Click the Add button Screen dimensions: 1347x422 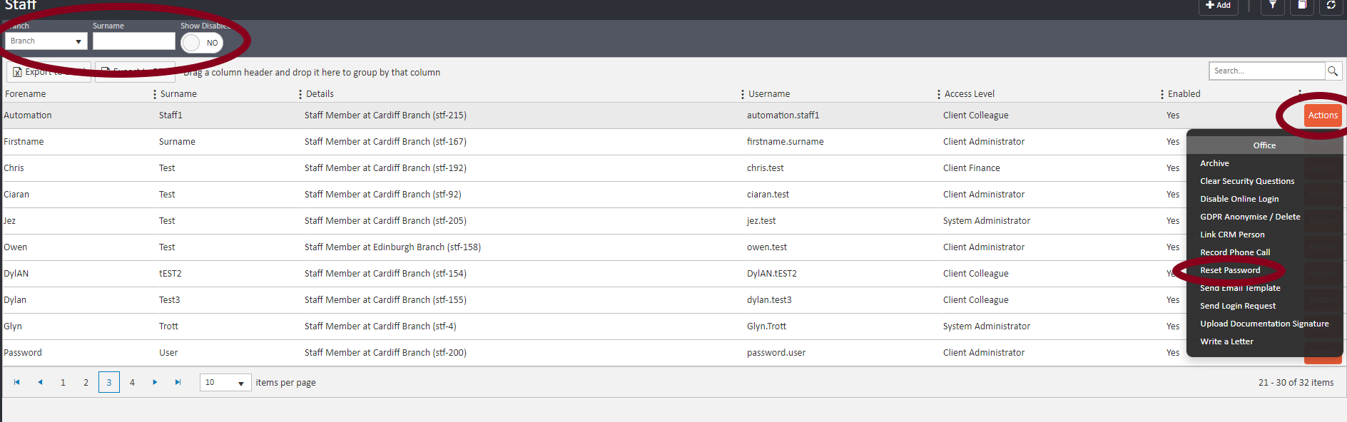pyautogui.click(x=1218, y=6)
